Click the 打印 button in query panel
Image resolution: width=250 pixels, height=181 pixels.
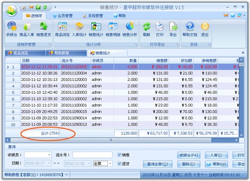(238, 155)
